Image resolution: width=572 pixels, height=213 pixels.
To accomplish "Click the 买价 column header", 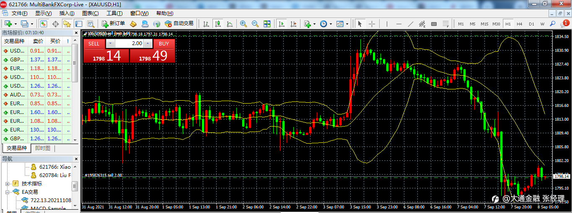I will tap(55, 41).
